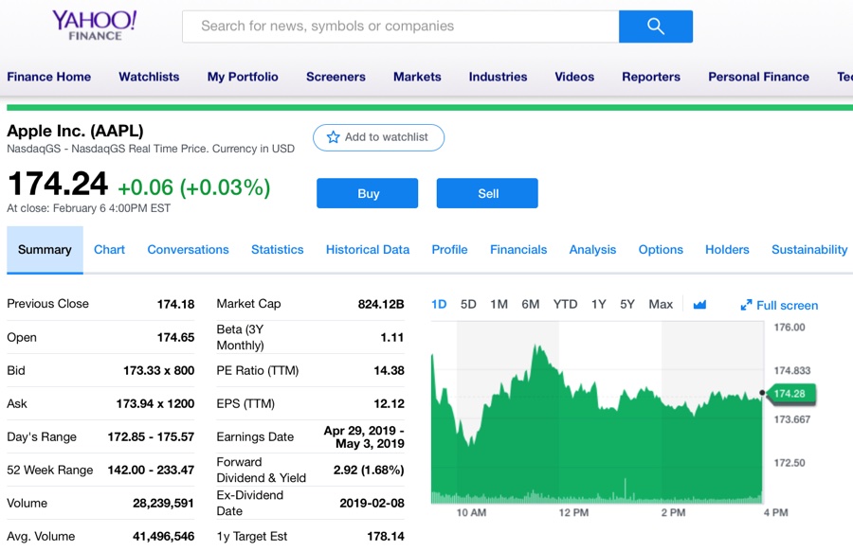Screen dimensions: 853x551
Task: Show the Max chart range
Action: pyautogui.click(x=661, y=305)
